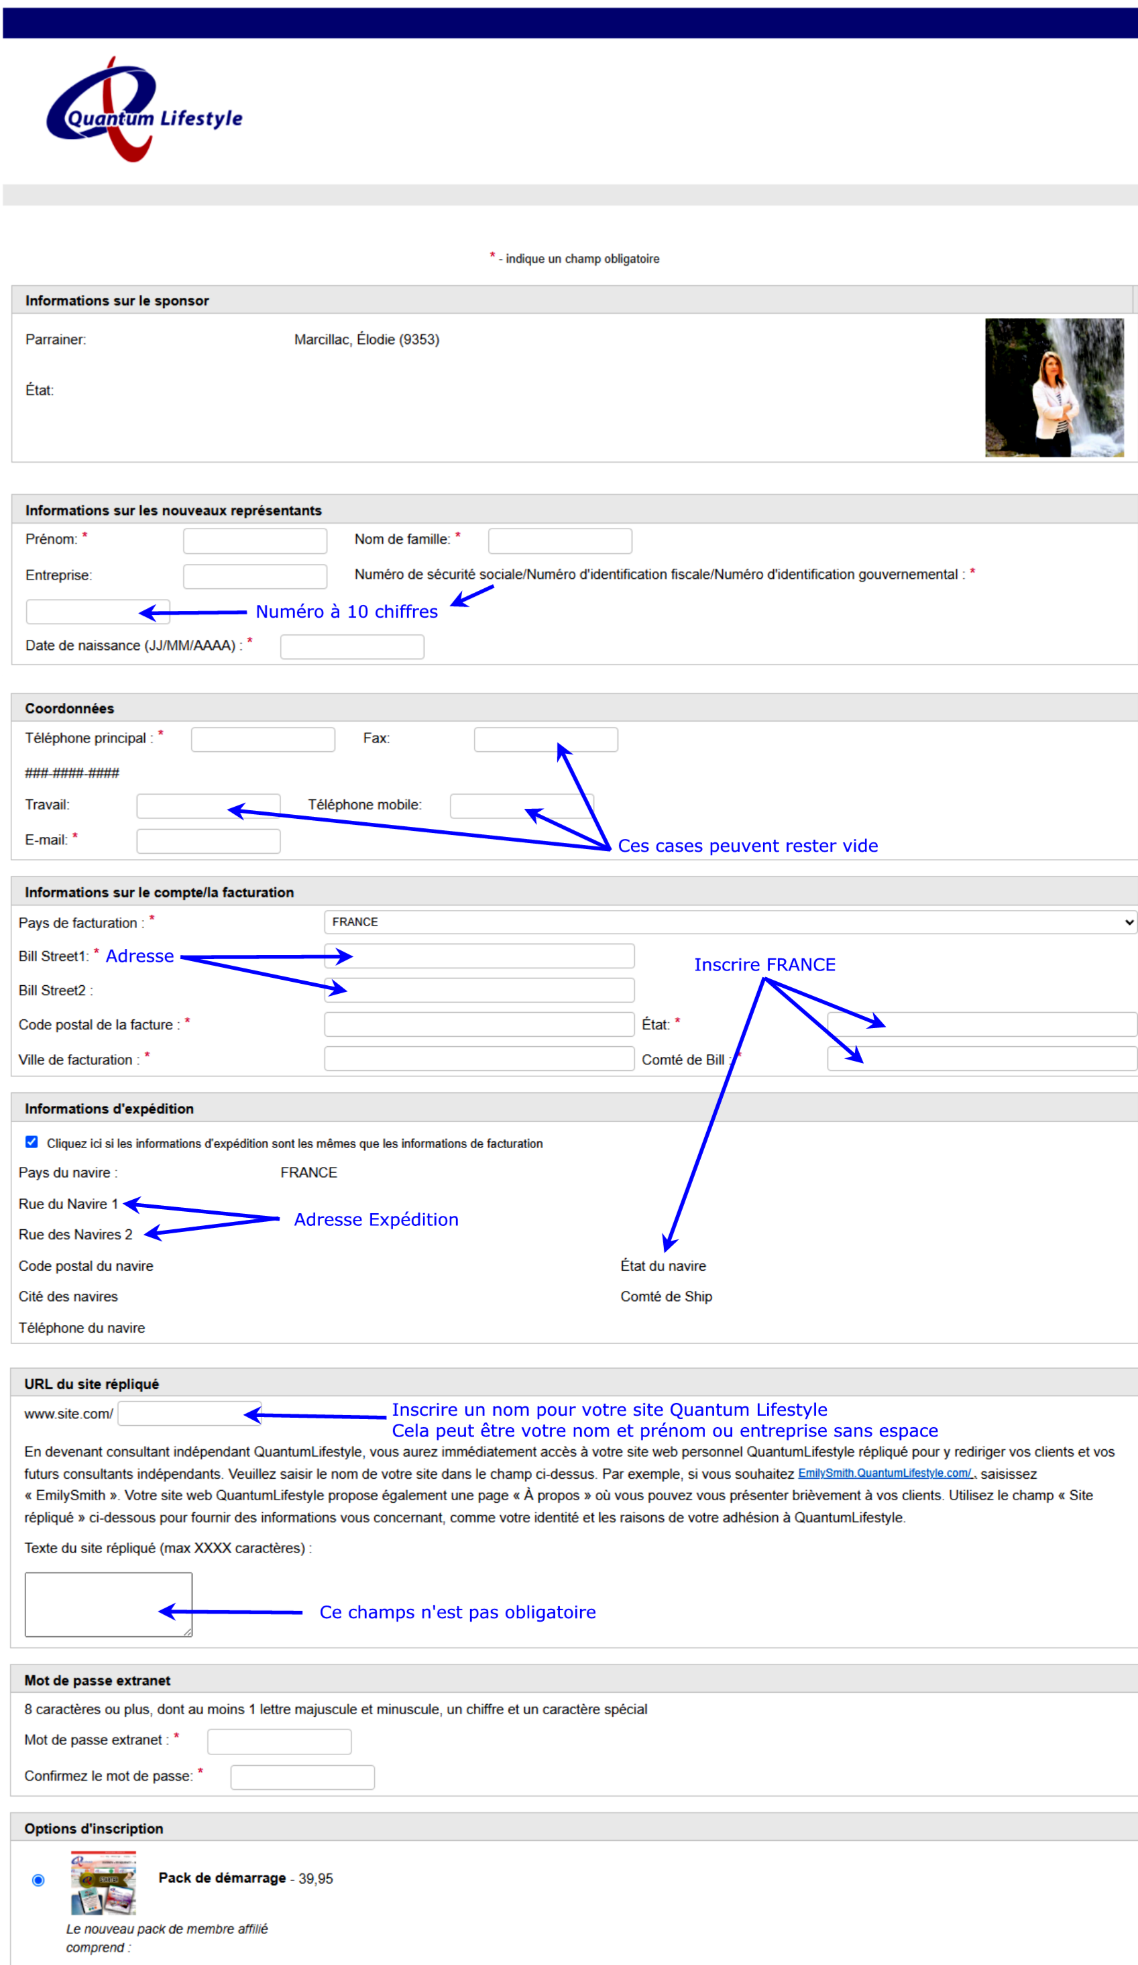
Task: Select the Pack de démarrage radio button
Action: (x=38, y=1880)
